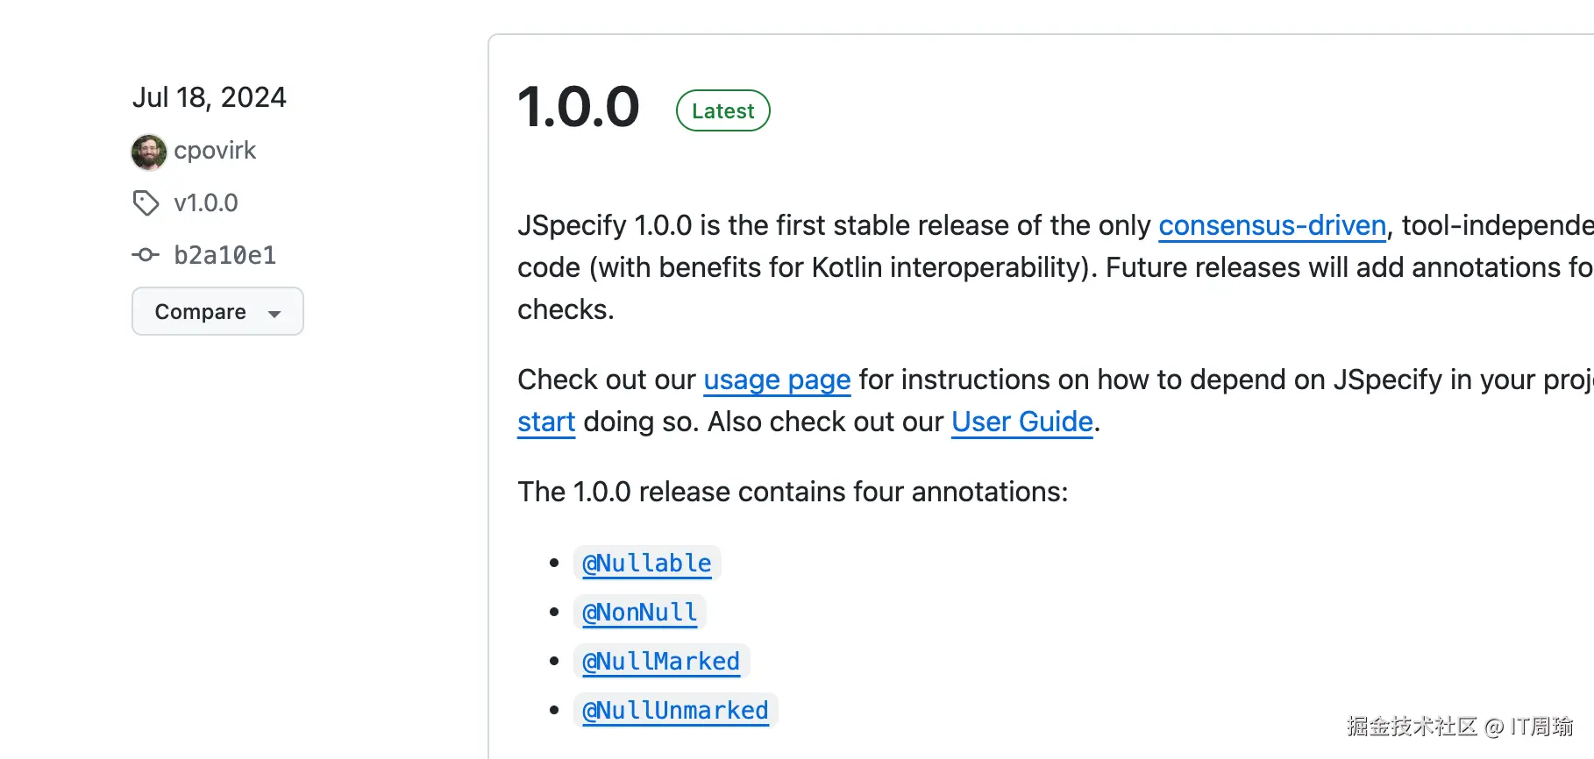The width and height of the screenshot is (1594, 759).
Task: Open the @NullUnmarked annotation link
Action: (675, 711)
